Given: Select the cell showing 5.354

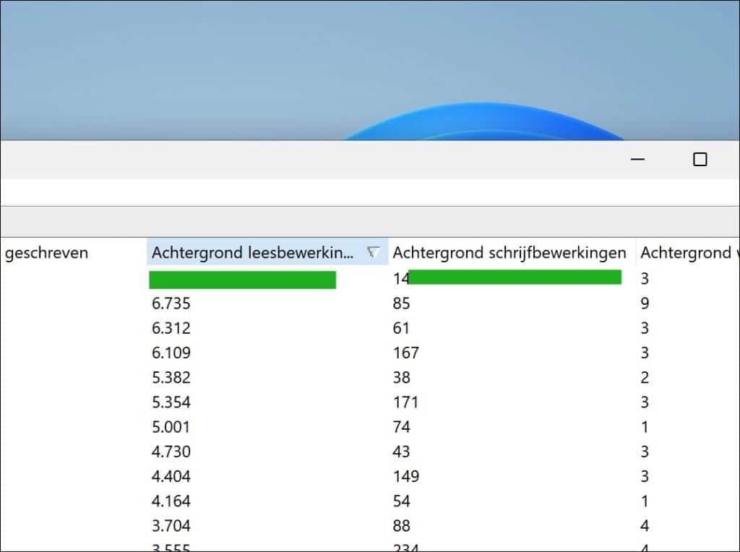Looking at the screenshot, I should (171, 402).
